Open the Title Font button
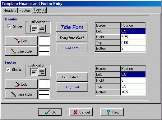This screenshot has width=162, height=120. [x=72, y=27]
